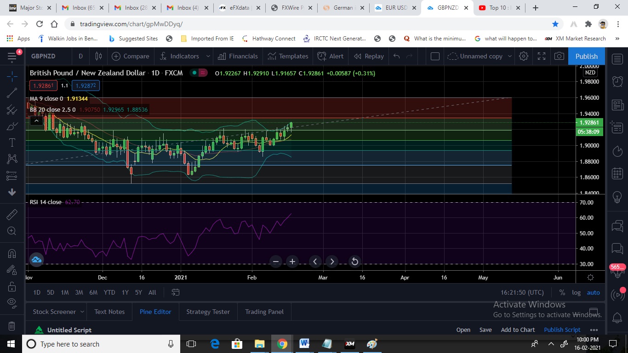Expand the Unnamed copy layout dropdown
Screen dimensions: 628x353
[509, 56]
